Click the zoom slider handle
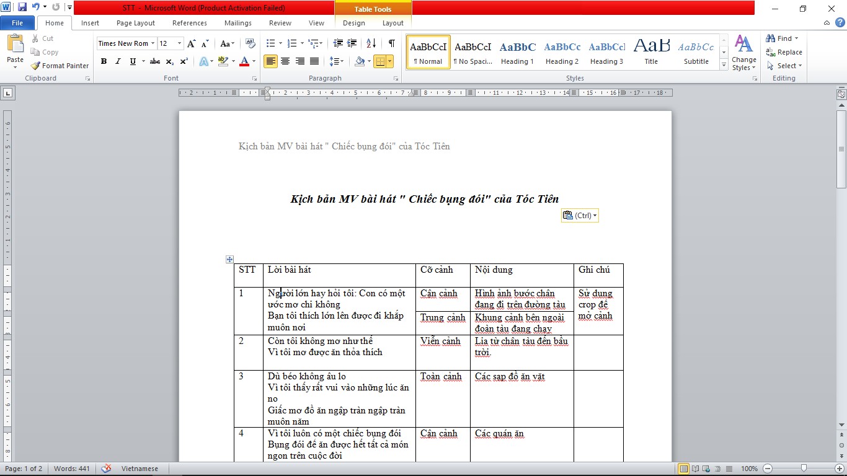Screen dimensions: 847x476 tap(804, 469)
